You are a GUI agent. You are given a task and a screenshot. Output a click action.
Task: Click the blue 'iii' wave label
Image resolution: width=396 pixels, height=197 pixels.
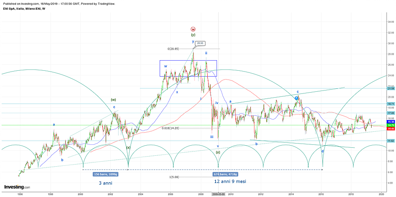click(212, 136)
